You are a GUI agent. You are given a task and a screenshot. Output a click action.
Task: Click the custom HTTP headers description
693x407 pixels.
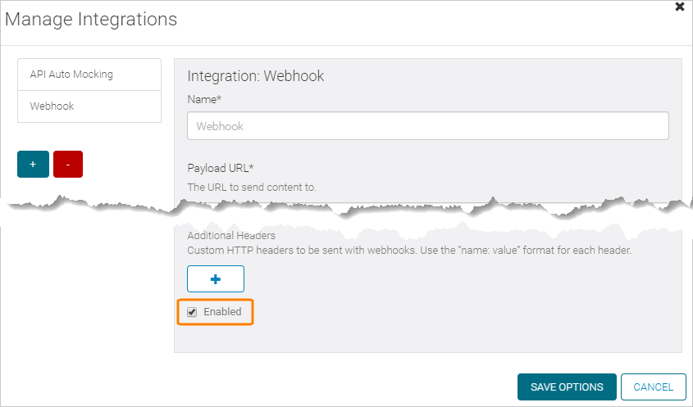(409, 250)
